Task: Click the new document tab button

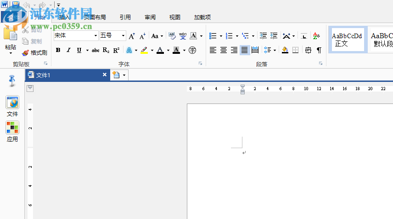Action: pyautogui.click(x=116, y=75)
